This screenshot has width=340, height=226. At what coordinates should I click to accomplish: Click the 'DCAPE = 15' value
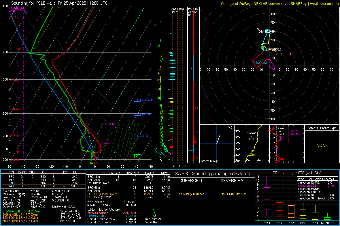[11, 203]
